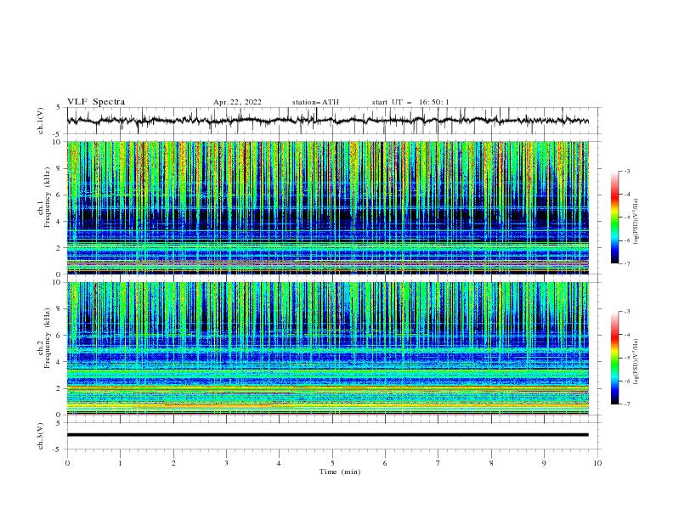Click the time axis tick label "5"
The width and height of the screenshot is (673, 520).
pyautogui.click(x=332, y=463)
